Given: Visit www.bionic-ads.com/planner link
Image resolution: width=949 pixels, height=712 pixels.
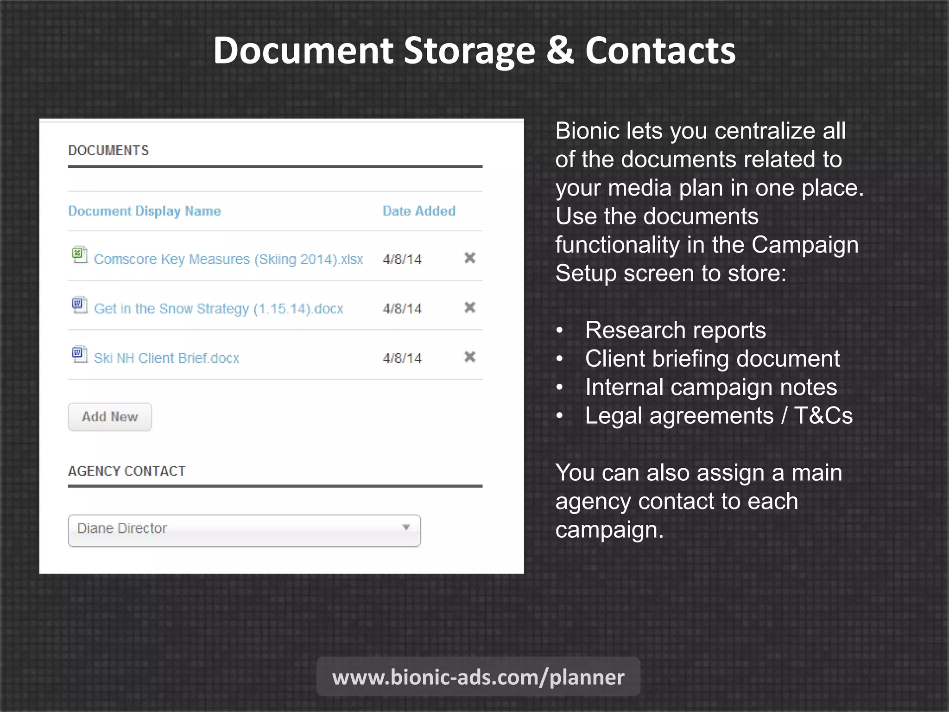Looking at the screenshot, I should click(478, 677).
